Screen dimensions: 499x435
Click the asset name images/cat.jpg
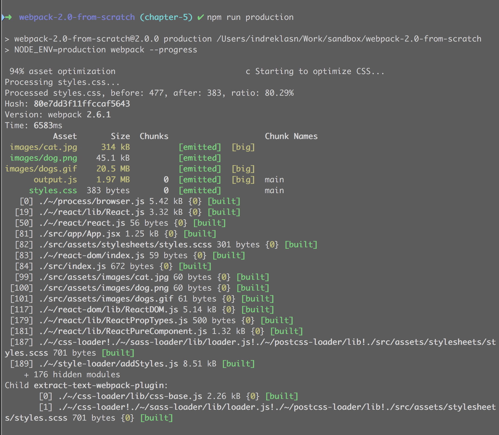click(43, 147)
